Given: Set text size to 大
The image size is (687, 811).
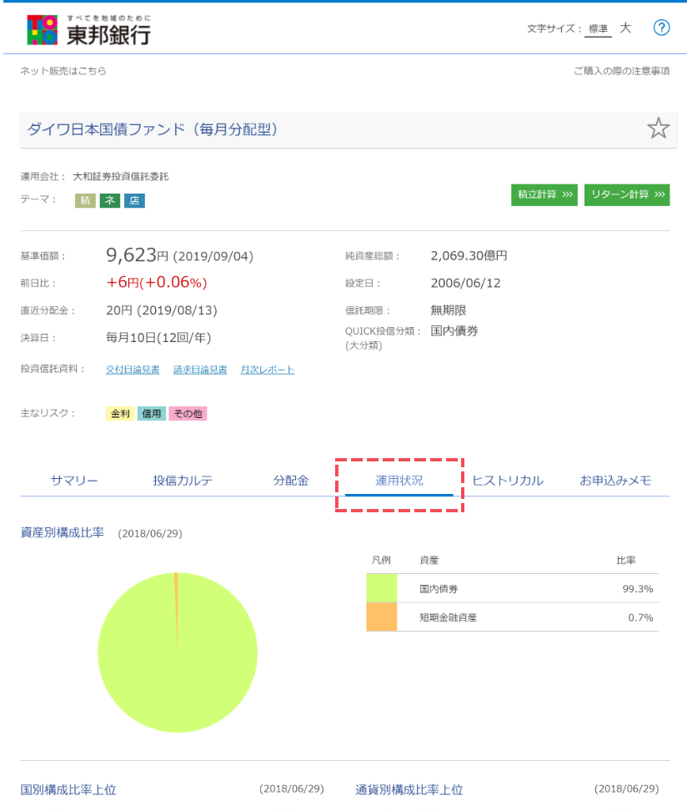Looking at the screenshot, I should [x=625, y=28].
